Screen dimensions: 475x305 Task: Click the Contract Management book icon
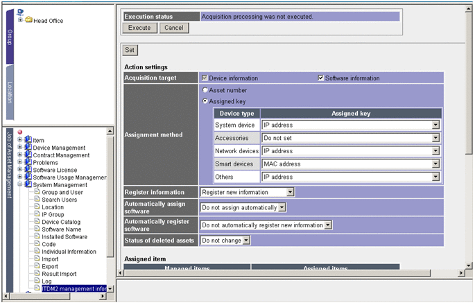28,155
